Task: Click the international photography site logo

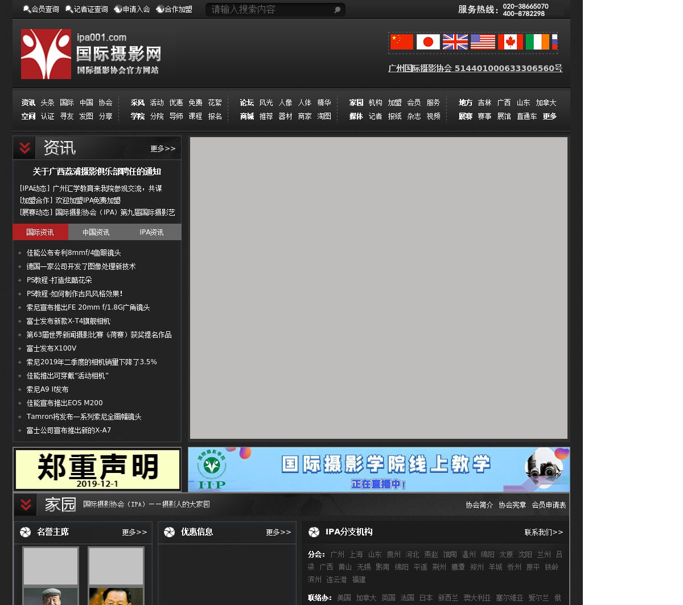Action: point(91,54)
